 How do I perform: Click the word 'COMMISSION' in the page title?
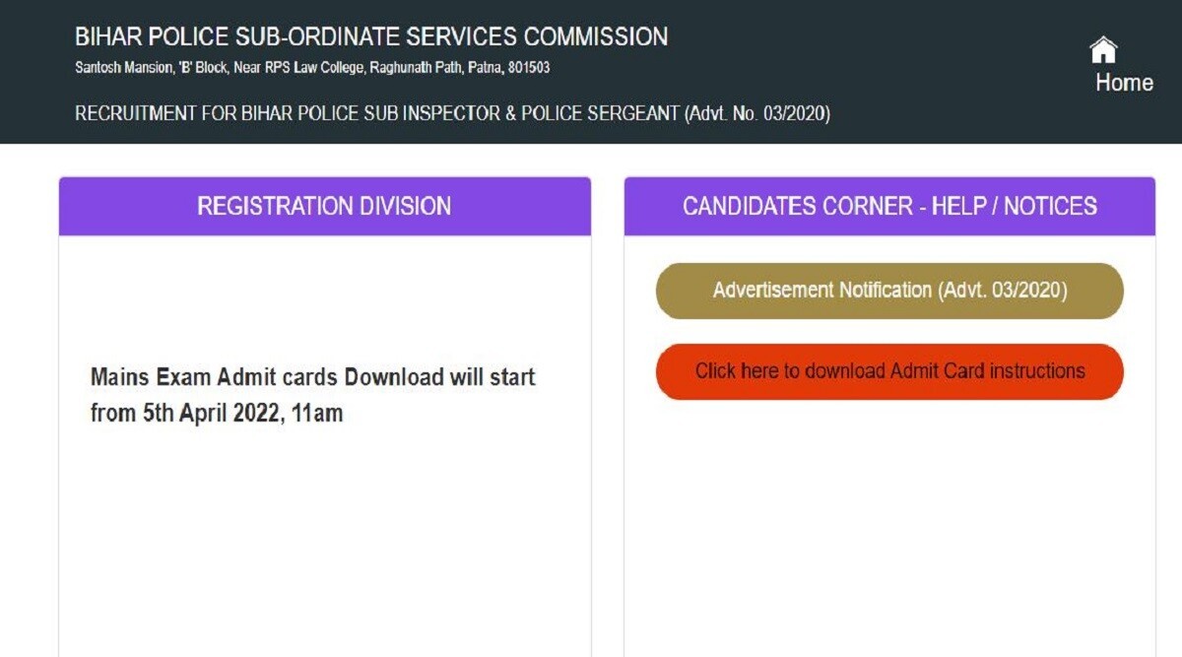point(596,37)
